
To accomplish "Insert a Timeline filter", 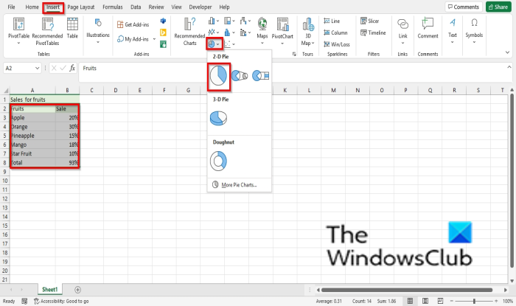I will point(373,32).
